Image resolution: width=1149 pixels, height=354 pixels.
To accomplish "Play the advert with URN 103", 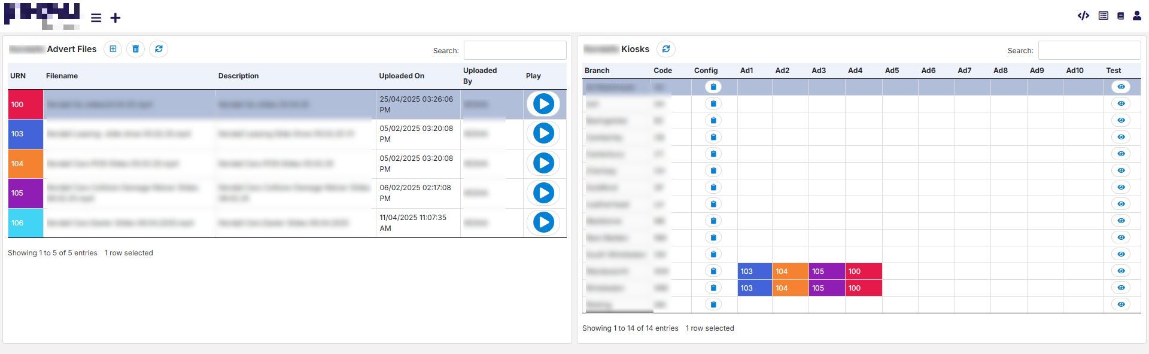I will tap(543, 133).
